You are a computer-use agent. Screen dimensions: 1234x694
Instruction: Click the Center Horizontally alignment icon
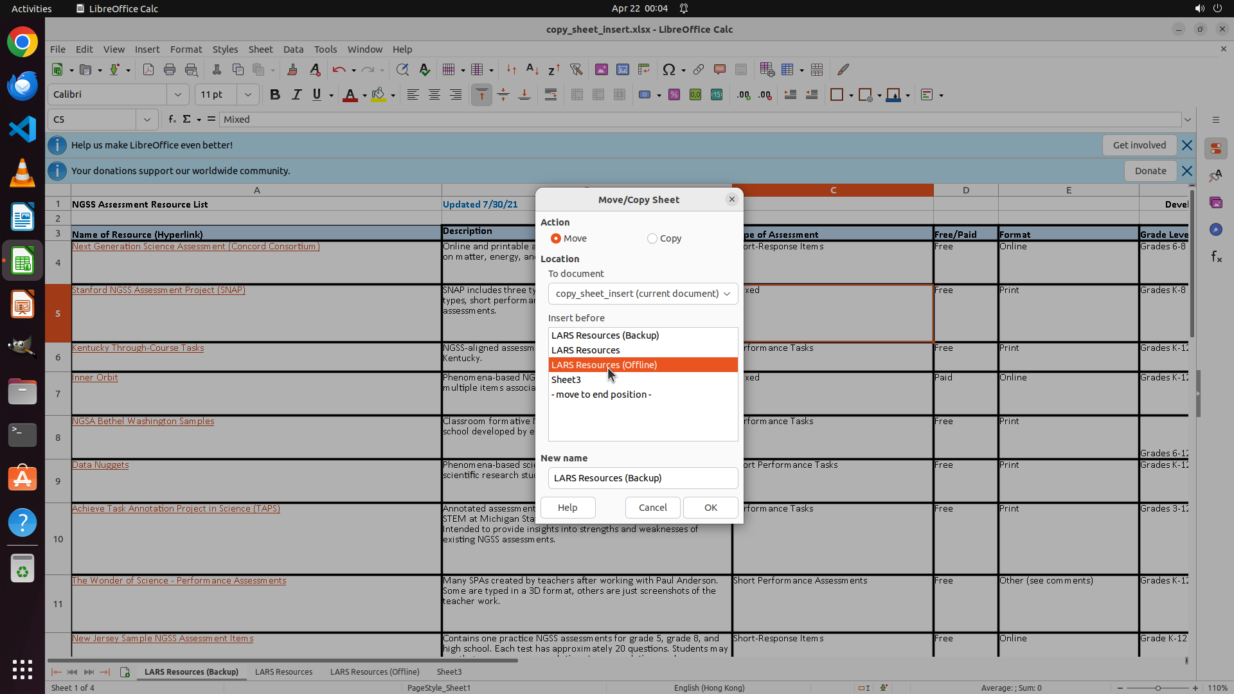(434, 95)
